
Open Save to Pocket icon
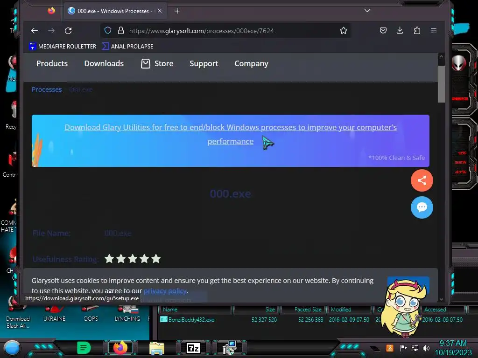[x=383, y=30]
